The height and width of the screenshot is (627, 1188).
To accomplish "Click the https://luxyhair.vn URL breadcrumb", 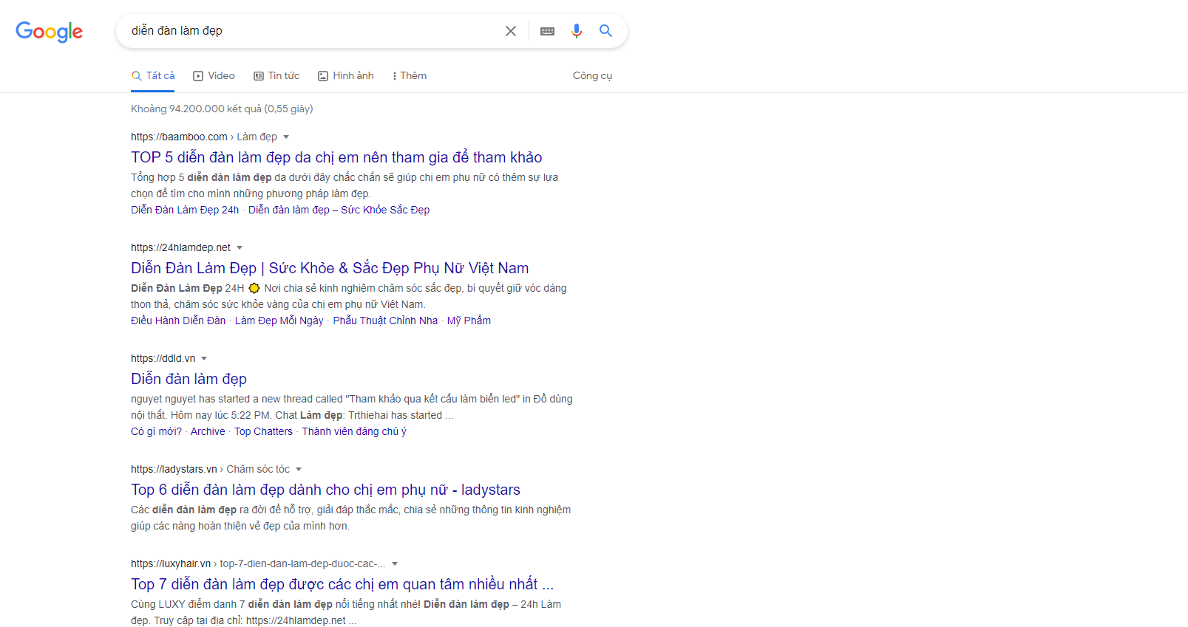I will 258,563.
